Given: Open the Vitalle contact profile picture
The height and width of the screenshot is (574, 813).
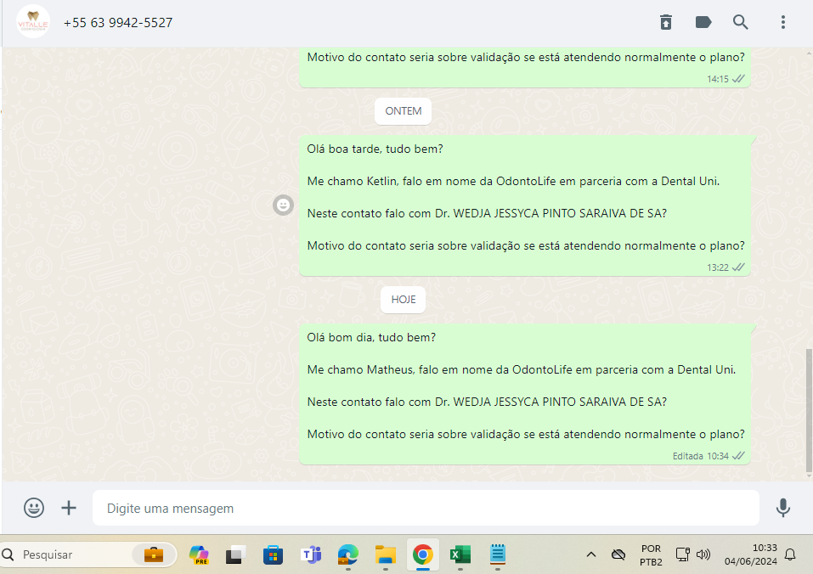Looking at the screenshot, I should click(33, 22).
